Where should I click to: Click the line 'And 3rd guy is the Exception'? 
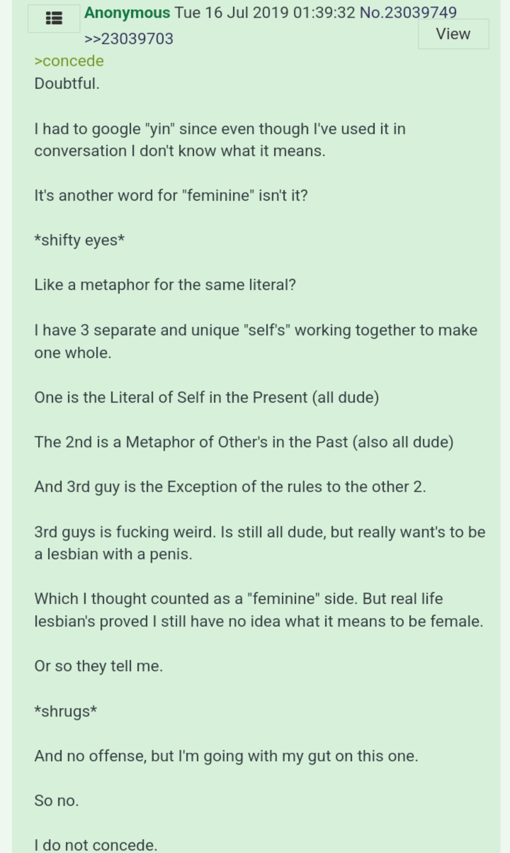click(230, 487)
